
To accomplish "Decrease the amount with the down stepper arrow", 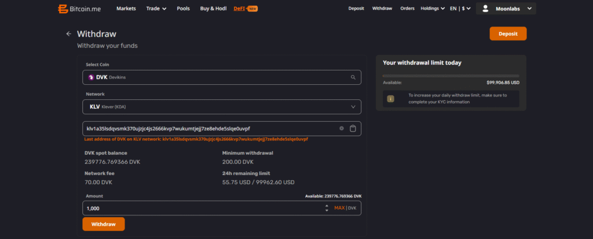I will (327, 210).
